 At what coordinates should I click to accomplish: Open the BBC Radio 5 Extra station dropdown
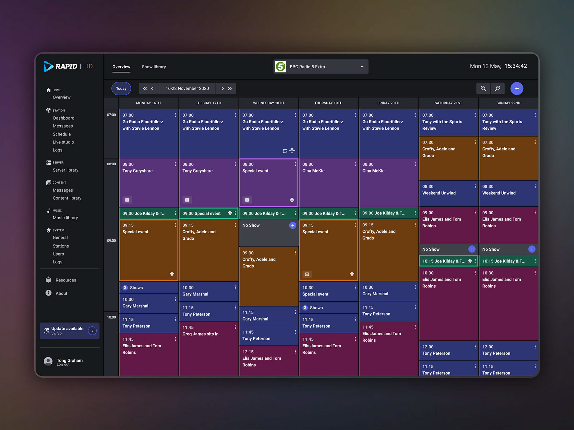(x=321, y=67)
